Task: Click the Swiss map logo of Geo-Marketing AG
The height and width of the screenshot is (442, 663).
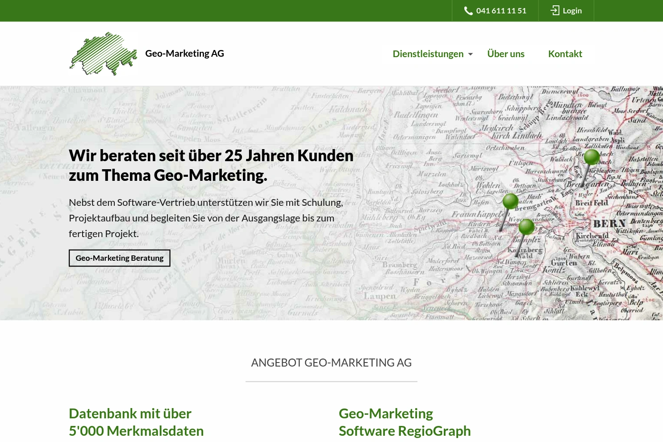Action: pos(103,53)
